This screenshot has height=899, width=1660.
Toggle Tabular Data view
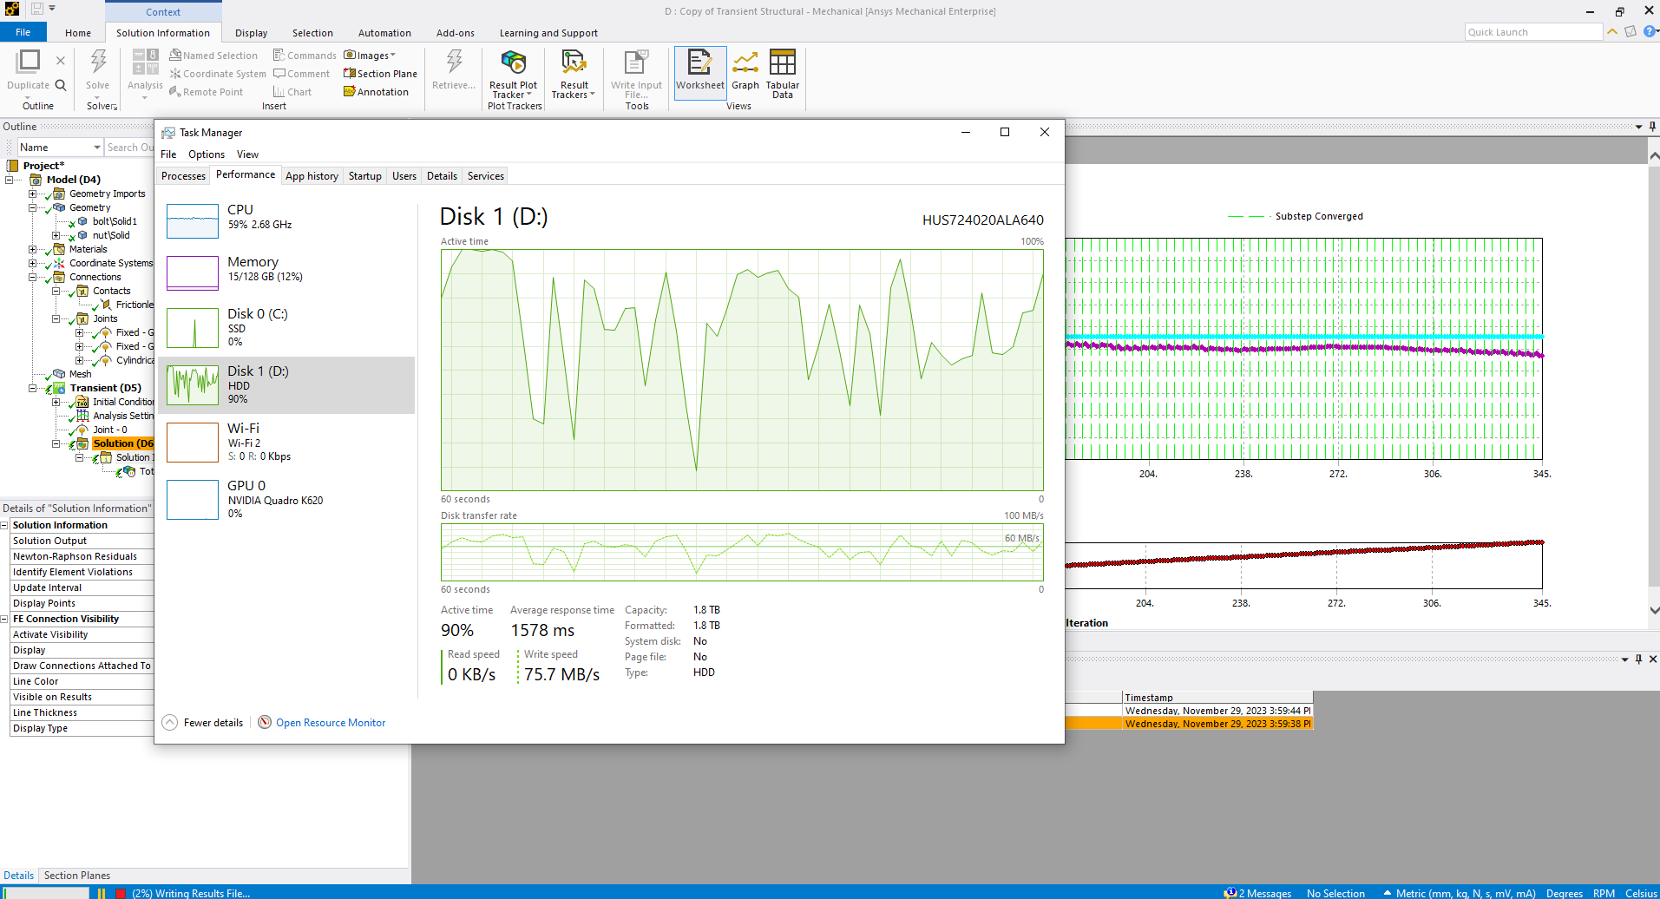(x=783, y=74)
